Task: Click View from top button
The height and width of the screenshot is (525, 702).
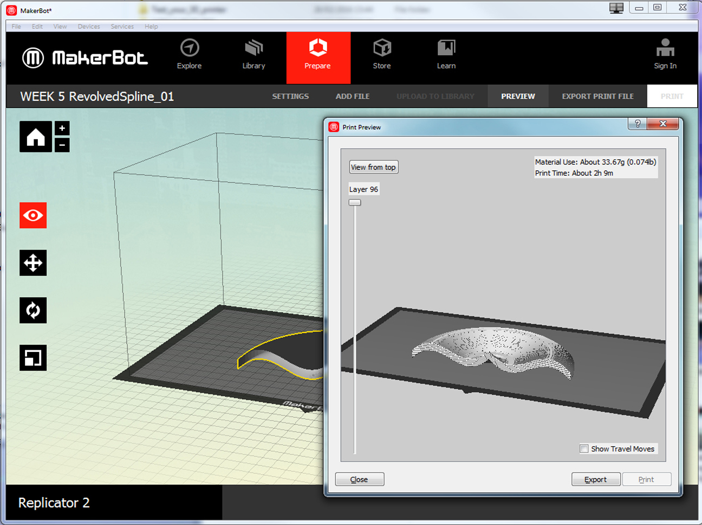Action: point(374,167)
